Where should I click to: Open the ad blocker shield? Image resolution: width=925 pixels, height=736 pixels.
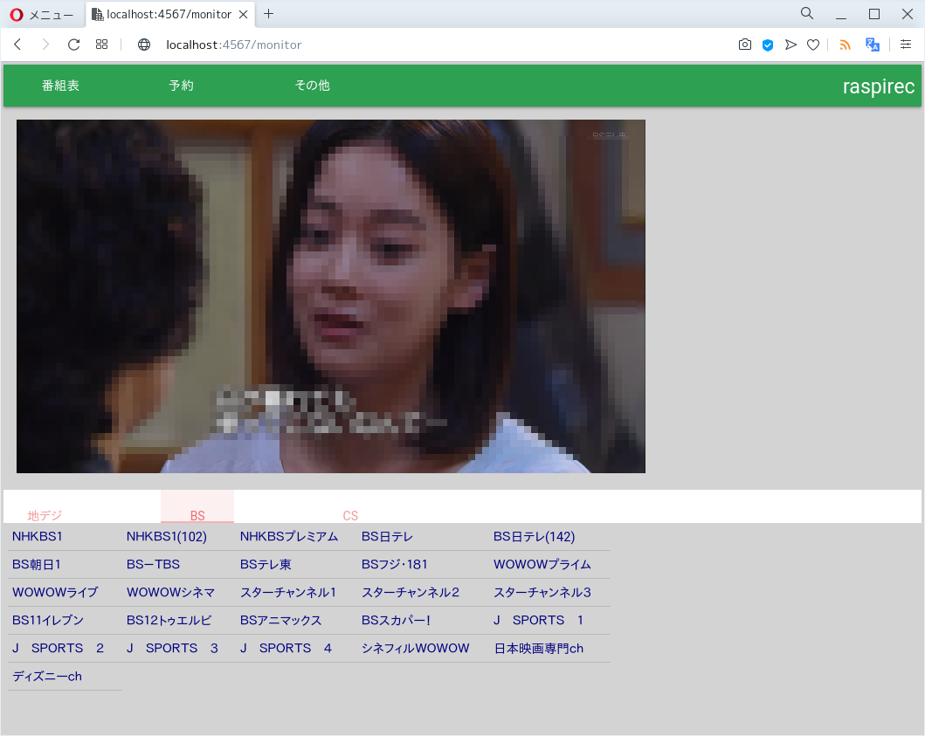click(x=768, y=45)
